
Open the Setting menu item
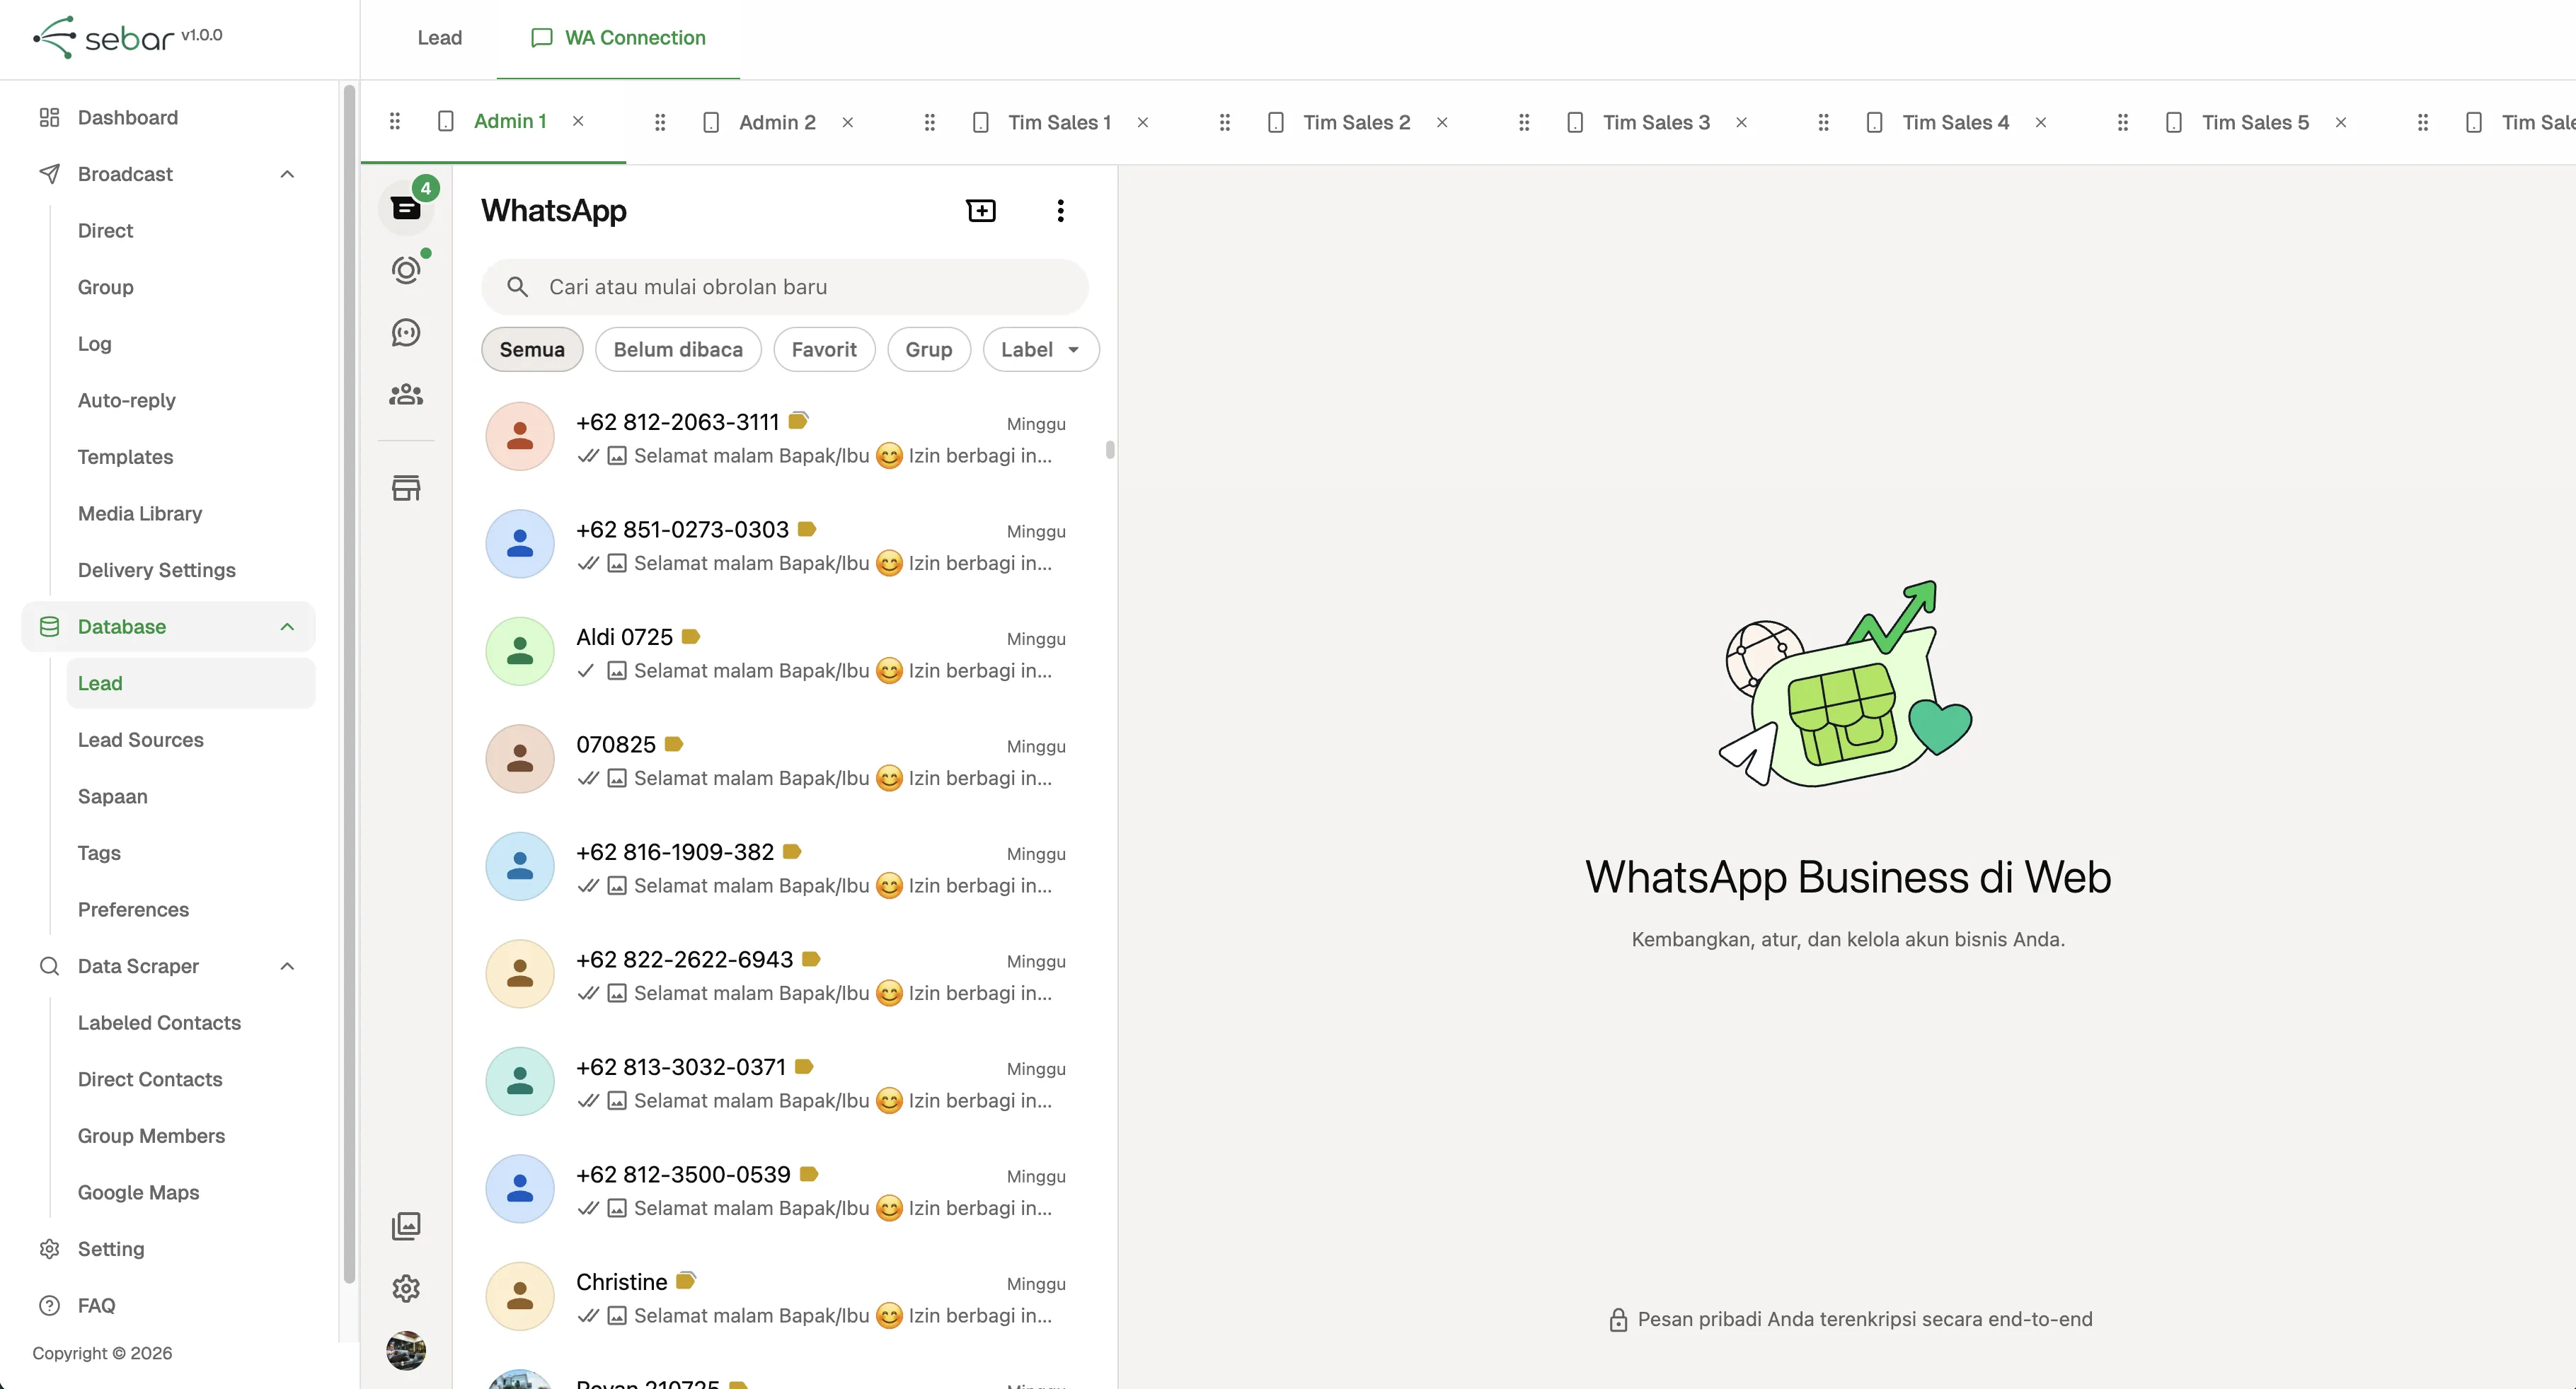tap(111, 1249)
